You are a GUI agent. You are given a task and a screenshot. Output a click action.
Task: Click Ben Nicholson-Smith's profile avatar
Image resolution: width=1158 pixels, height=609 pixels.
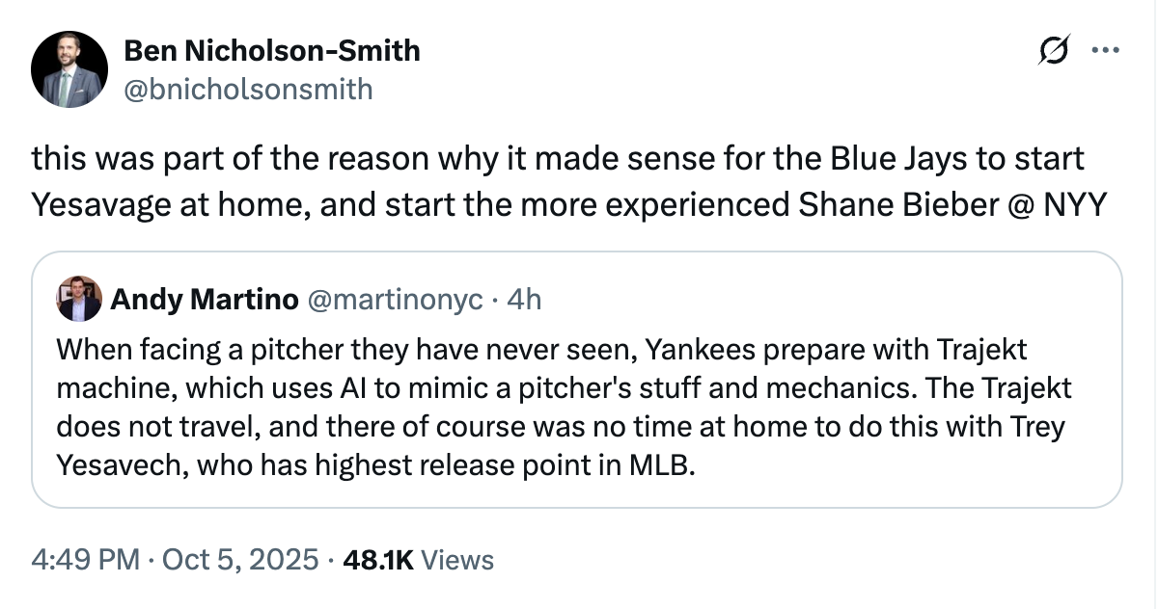point(69,69)
